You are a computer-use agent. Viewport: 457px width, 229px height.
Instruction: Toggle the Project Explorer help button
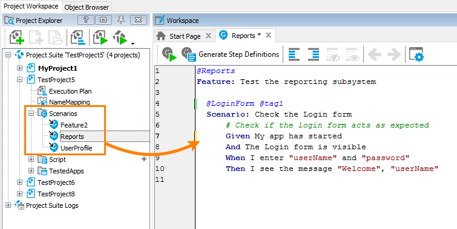click(86, 20)
